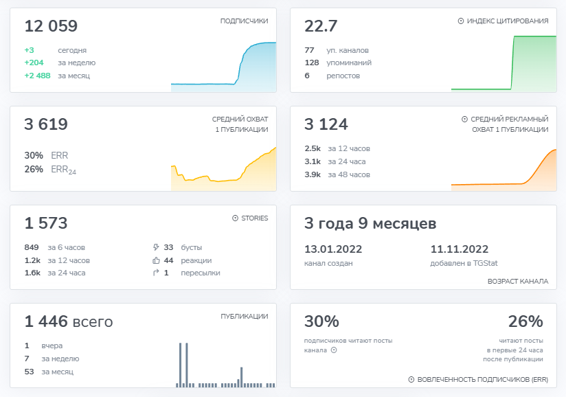The height and width of the screenshot is (397, 566).
Task: Open the 128 упоминаний mentions count
Action: [313, 63]
